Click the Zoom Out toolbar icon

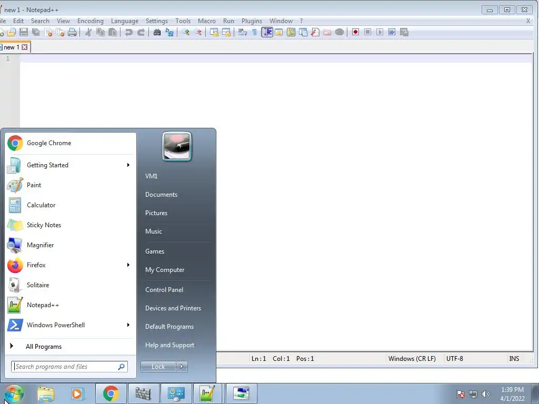(x=198, y=32)
